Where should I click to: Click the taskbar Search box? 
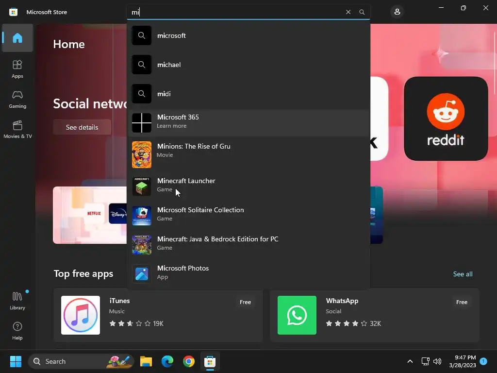(81, 361)
